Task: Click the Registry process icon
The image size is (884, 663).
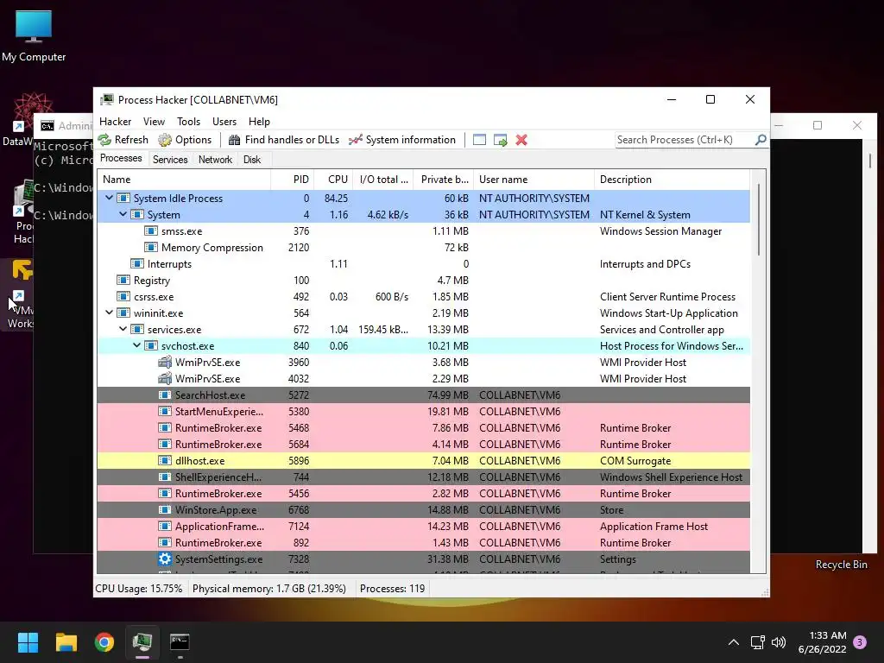Action: [123, 281]
